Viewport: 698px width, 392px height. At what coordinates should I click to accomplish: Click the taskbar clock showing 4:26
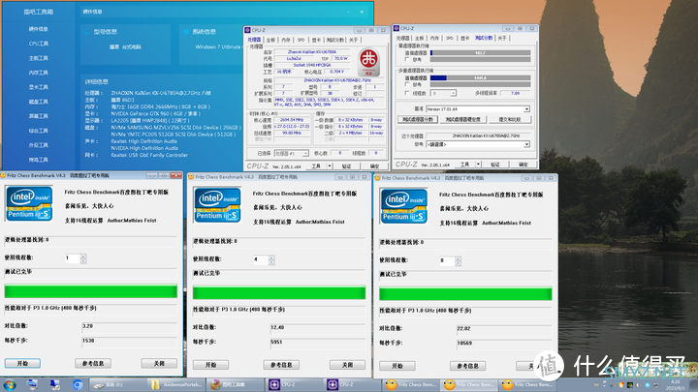pyautogui.click(x=676, y=385)
